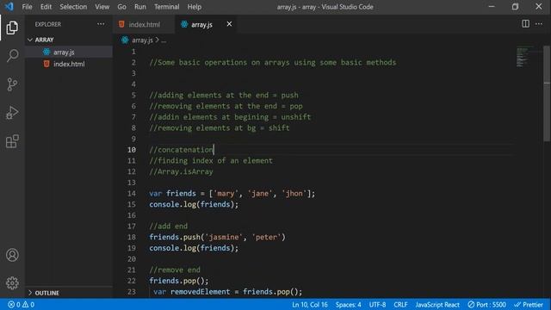This screenshot has height=310, width=551.
Task: Click line number 14 in the gutter
Action: tap(132, 193)
